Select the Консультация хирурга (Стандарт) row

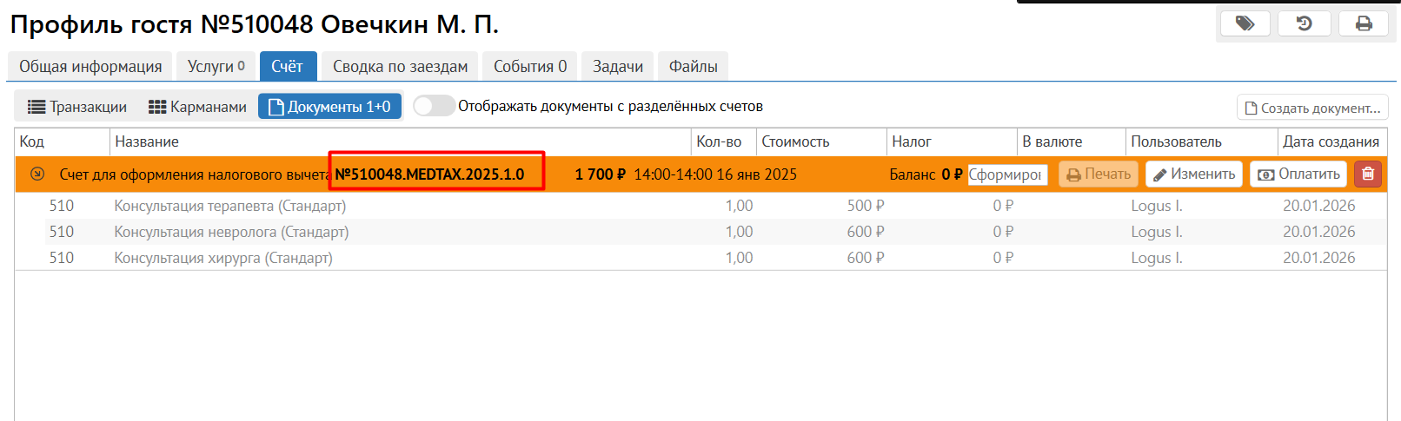pyautogui.click(x=700, y=258)
